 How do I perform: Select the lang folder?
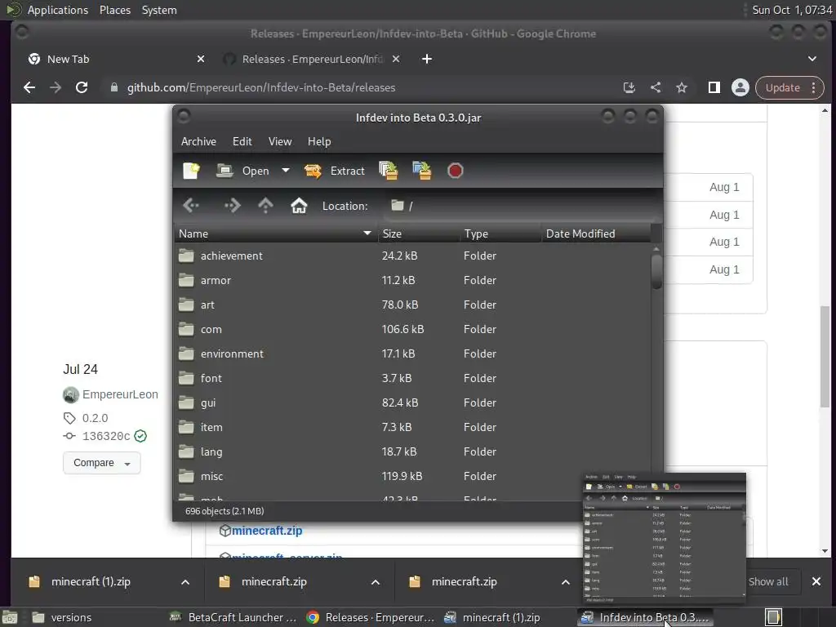pos(412,452)
